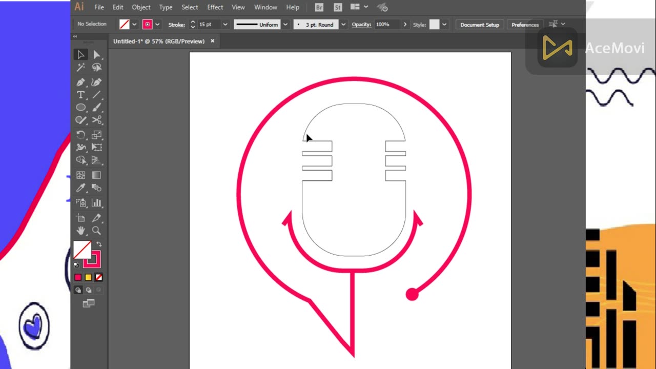Select the Magic Wand tool
Screen dimensions: 656x369
pos(80,68)
